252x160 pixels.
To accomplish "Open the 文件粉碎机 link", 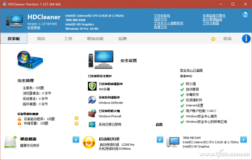I will coord(162,16).
